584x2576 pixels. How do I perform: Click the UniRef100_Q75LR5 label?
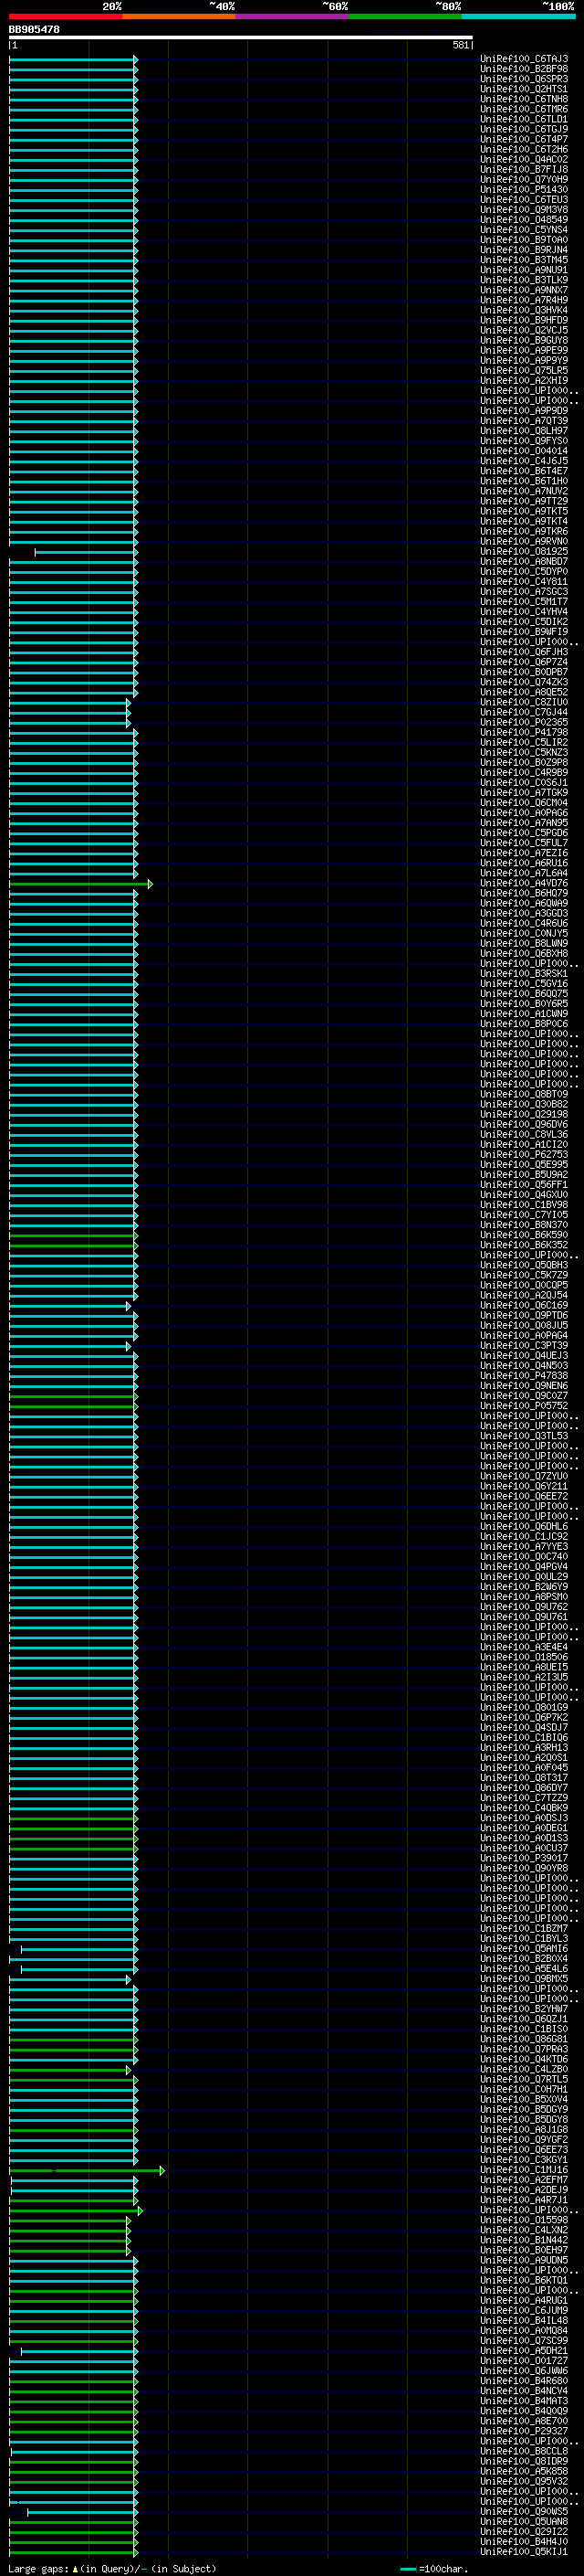coord(524,370)
